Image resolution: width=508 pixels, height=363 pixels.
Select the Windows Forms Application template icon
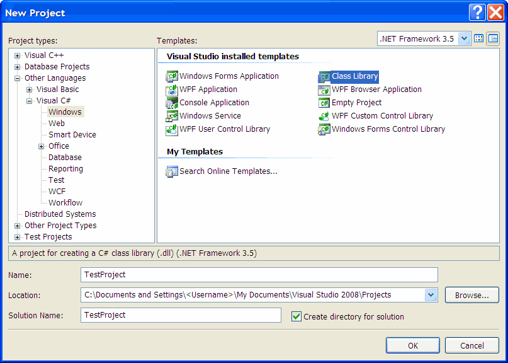[172, 76]
